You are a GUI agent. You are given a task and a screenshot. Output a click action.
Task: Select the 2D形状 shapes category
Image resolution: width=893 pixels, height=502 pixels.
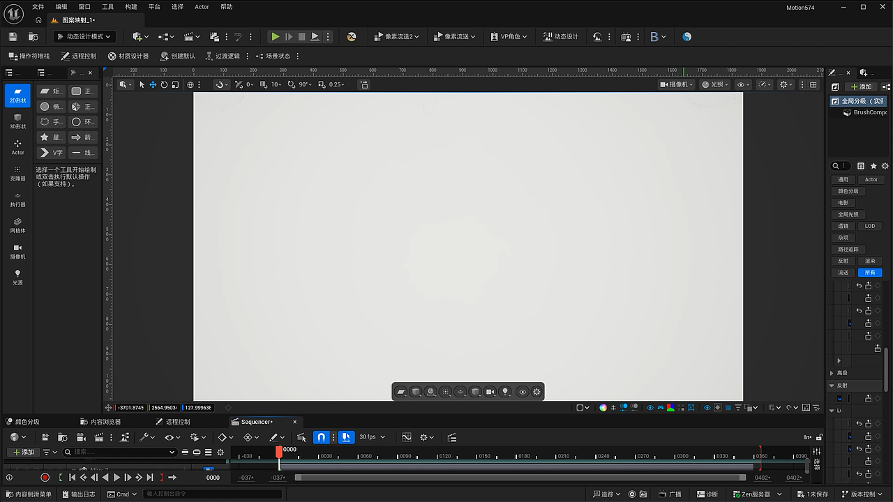[17, 95]
